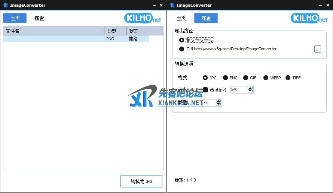This screenshot has height=193, width=333.
Task: Switch to 配置 tab in the left window
Action: tap(39, 18)
